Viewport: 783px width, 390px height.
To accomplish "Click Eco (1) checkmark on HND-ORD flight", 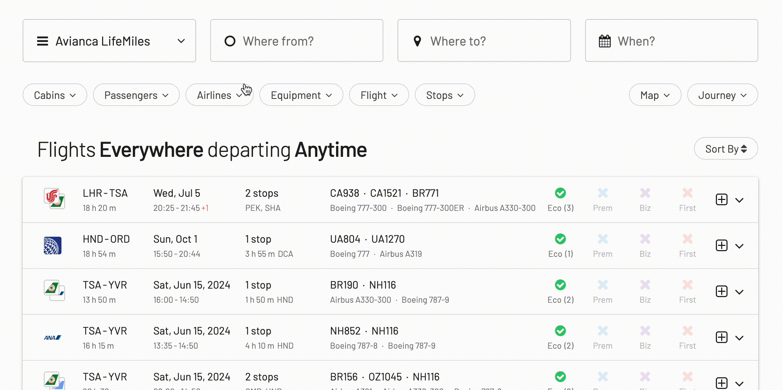I will tap(560, 239).
